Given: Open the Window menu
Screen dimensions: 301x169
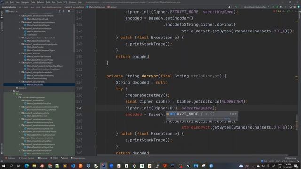Looking at the screenshot, I should point(72,2).
